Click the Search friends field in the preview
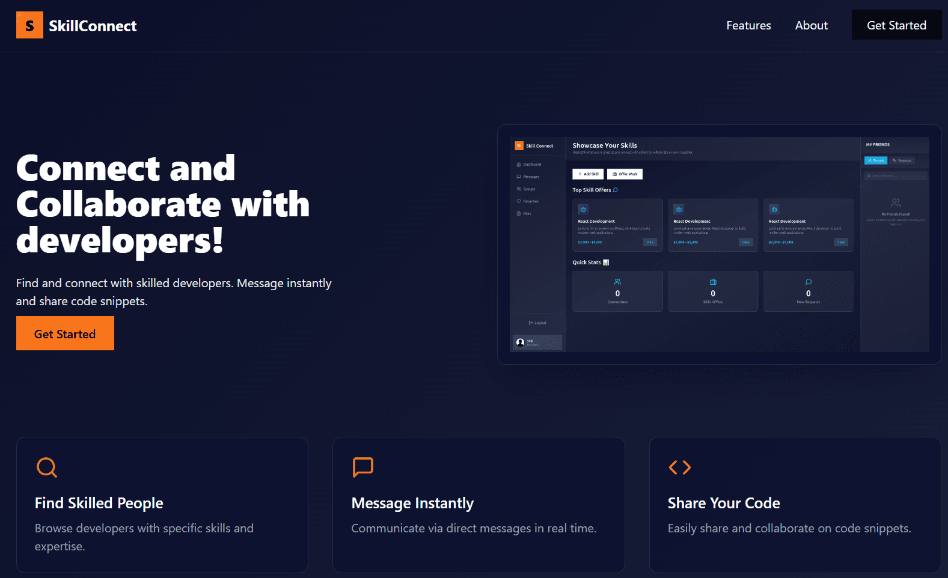 click(x=896, y=175)
